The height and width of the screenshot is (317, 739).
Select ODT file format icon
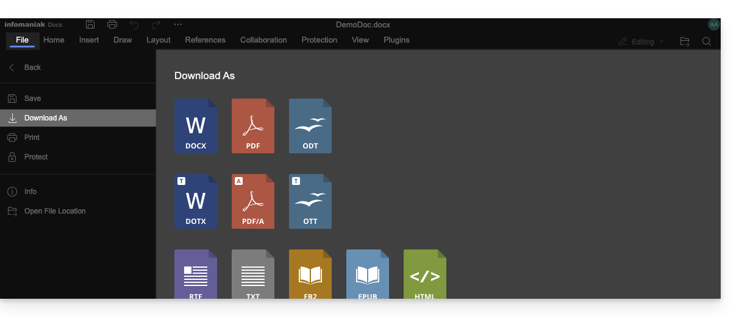point(310,126)
